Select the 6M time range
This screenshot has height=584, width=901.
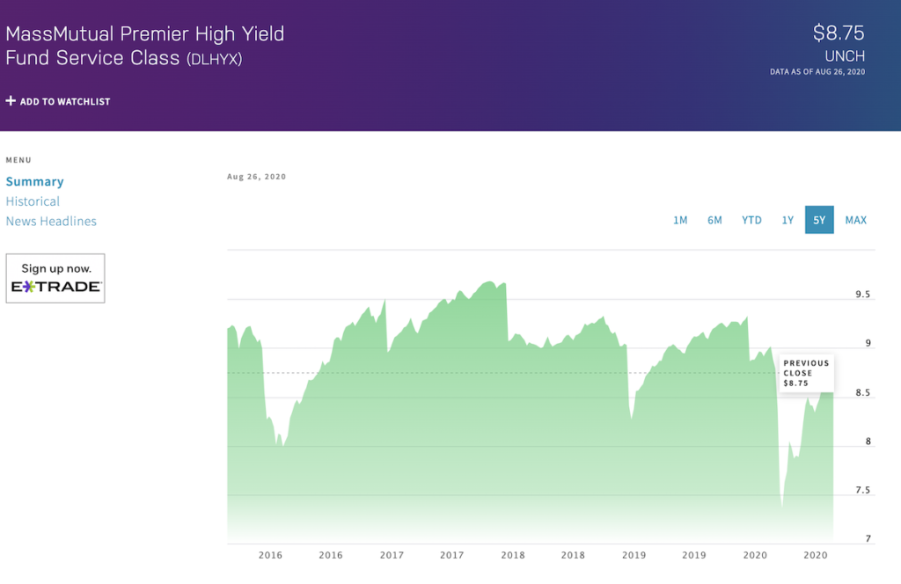(x=714, y=220)
